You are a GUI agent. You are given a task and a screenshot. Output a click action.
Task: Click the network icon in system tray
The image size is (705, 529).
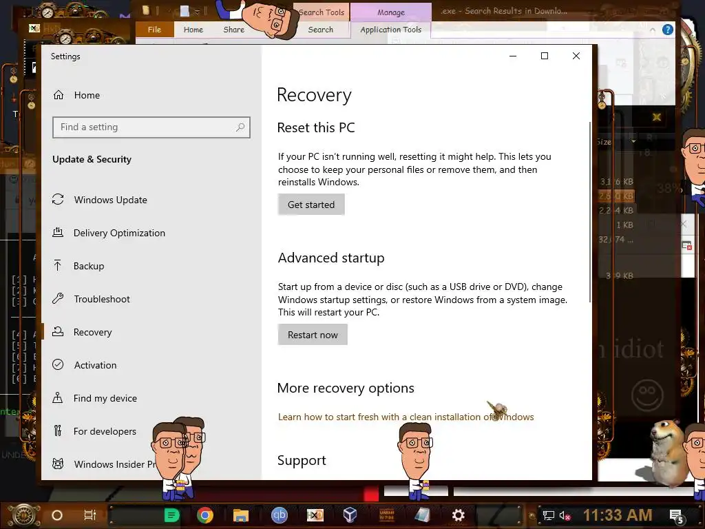(548, 516)
